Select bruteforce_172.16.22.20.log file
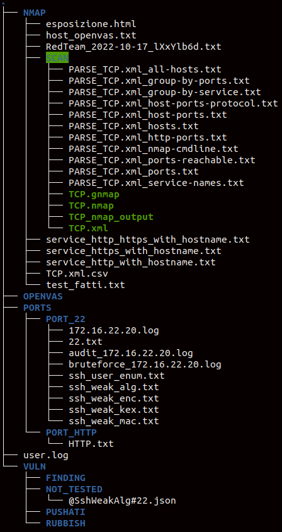This screenshot has width=282, height=532. [145, 365]
